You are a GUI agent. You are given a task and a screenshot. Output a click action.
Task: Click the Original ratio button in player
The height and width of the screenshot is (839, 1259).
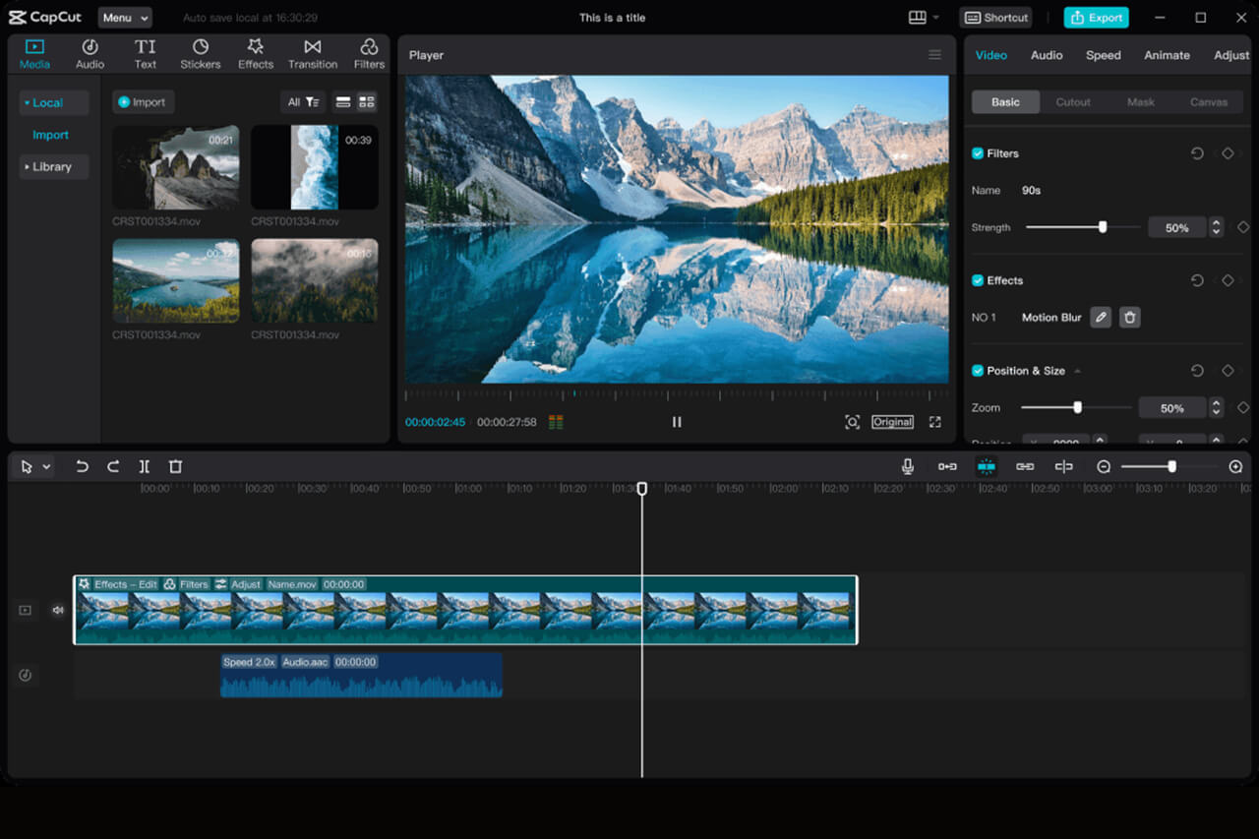892,422
